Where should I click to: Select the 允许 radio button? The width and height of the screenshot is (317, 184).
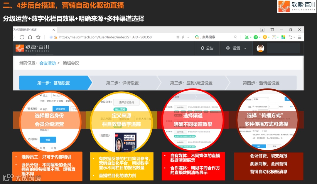point(263,131)
